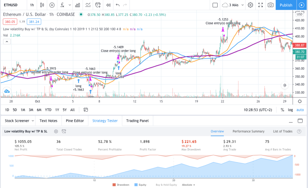Image resolution: width=308 pixels, height=188 pixels.
Task: Open the Performance Summary tab
Action: coord(248,131)
